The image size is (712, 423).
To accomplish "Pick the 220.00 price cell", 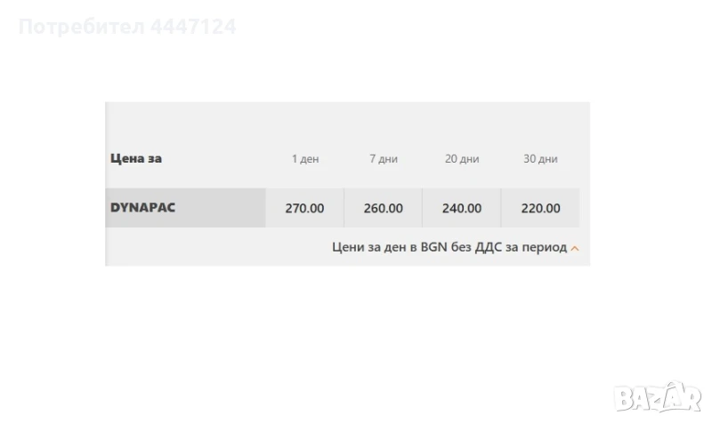I will coord(540,209).
